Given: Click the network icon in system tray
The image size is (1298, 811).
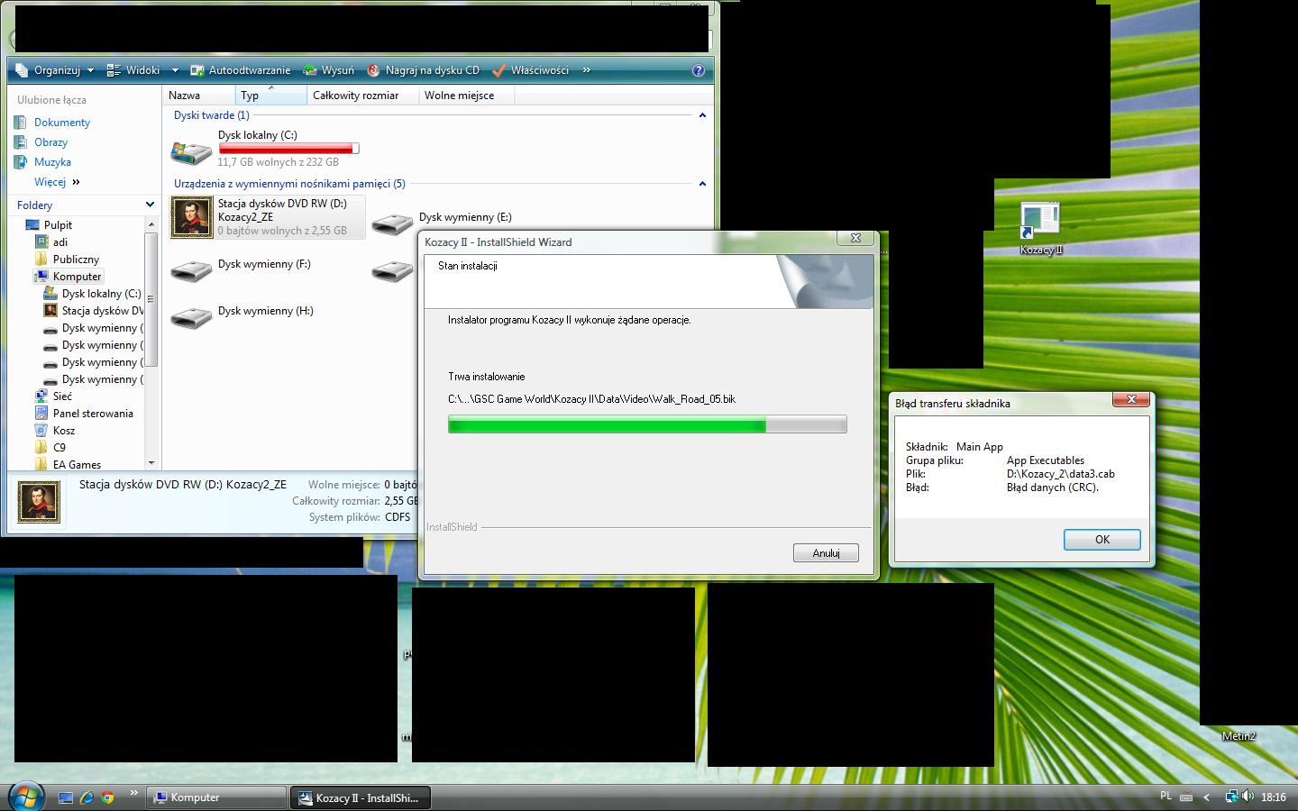Looking at the screenshot, I should [x=1231, y=797].
